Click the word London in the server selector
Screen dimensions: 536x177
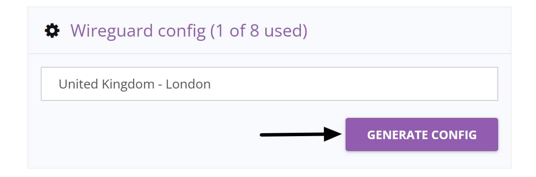[x=188, y=84]
